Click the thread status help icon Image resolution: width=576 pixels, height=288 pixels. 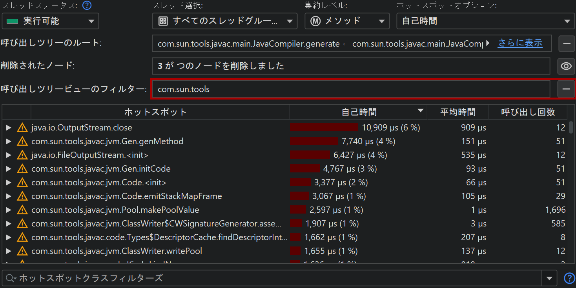[x=87, y=5]
